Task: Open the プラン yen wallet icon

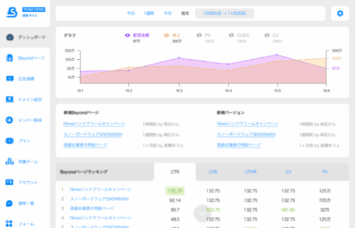Action: [x=9, y=141]
